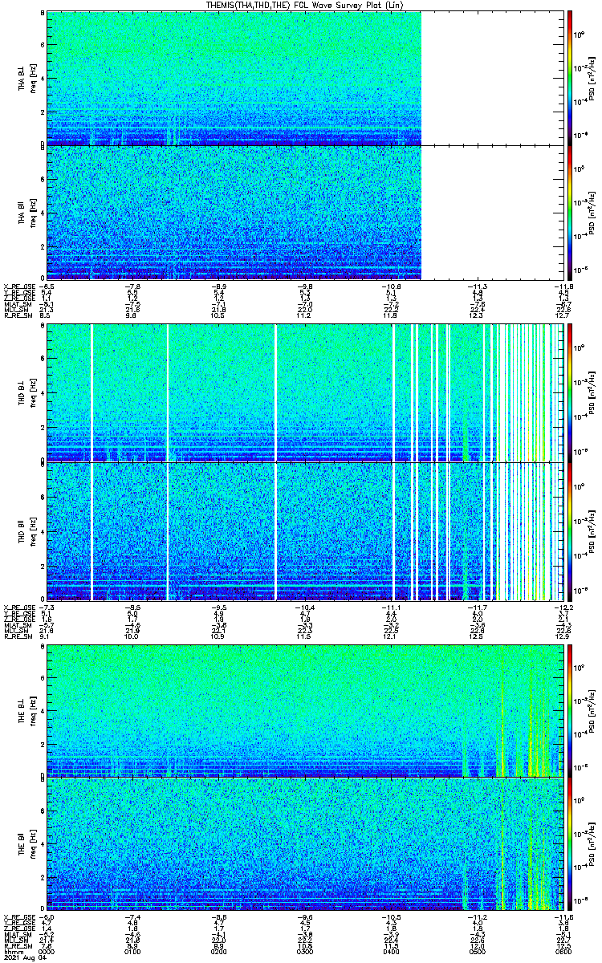Select the THA B-perpendicular spectrogram panel
602x963 pixels.
(x=303, y=78)
